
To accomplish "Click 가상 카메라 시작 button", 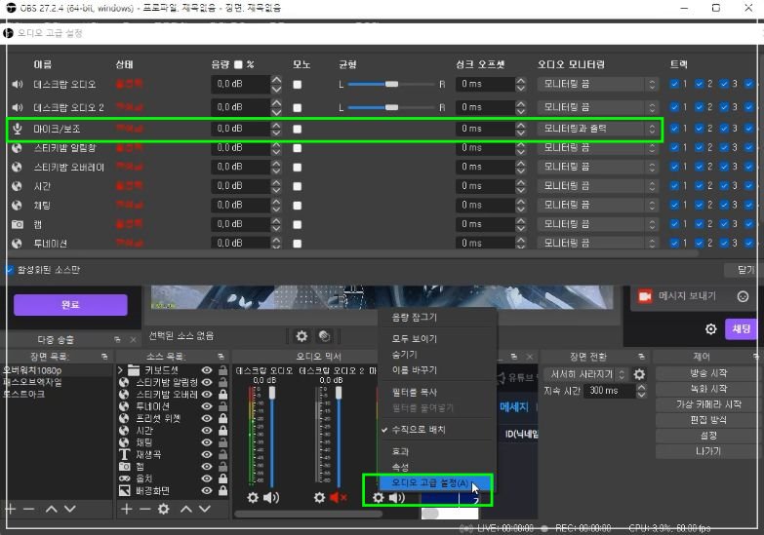I will 707,404.
